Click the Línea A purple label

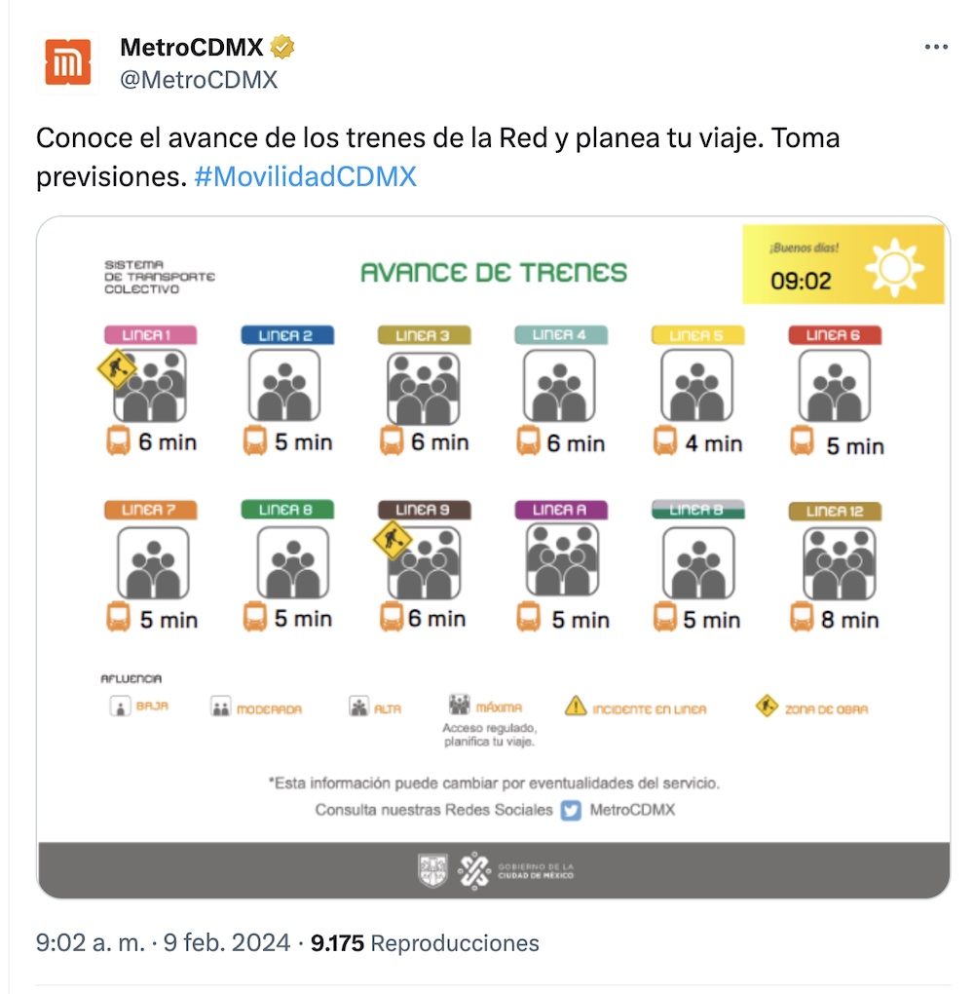coord(560,510)
